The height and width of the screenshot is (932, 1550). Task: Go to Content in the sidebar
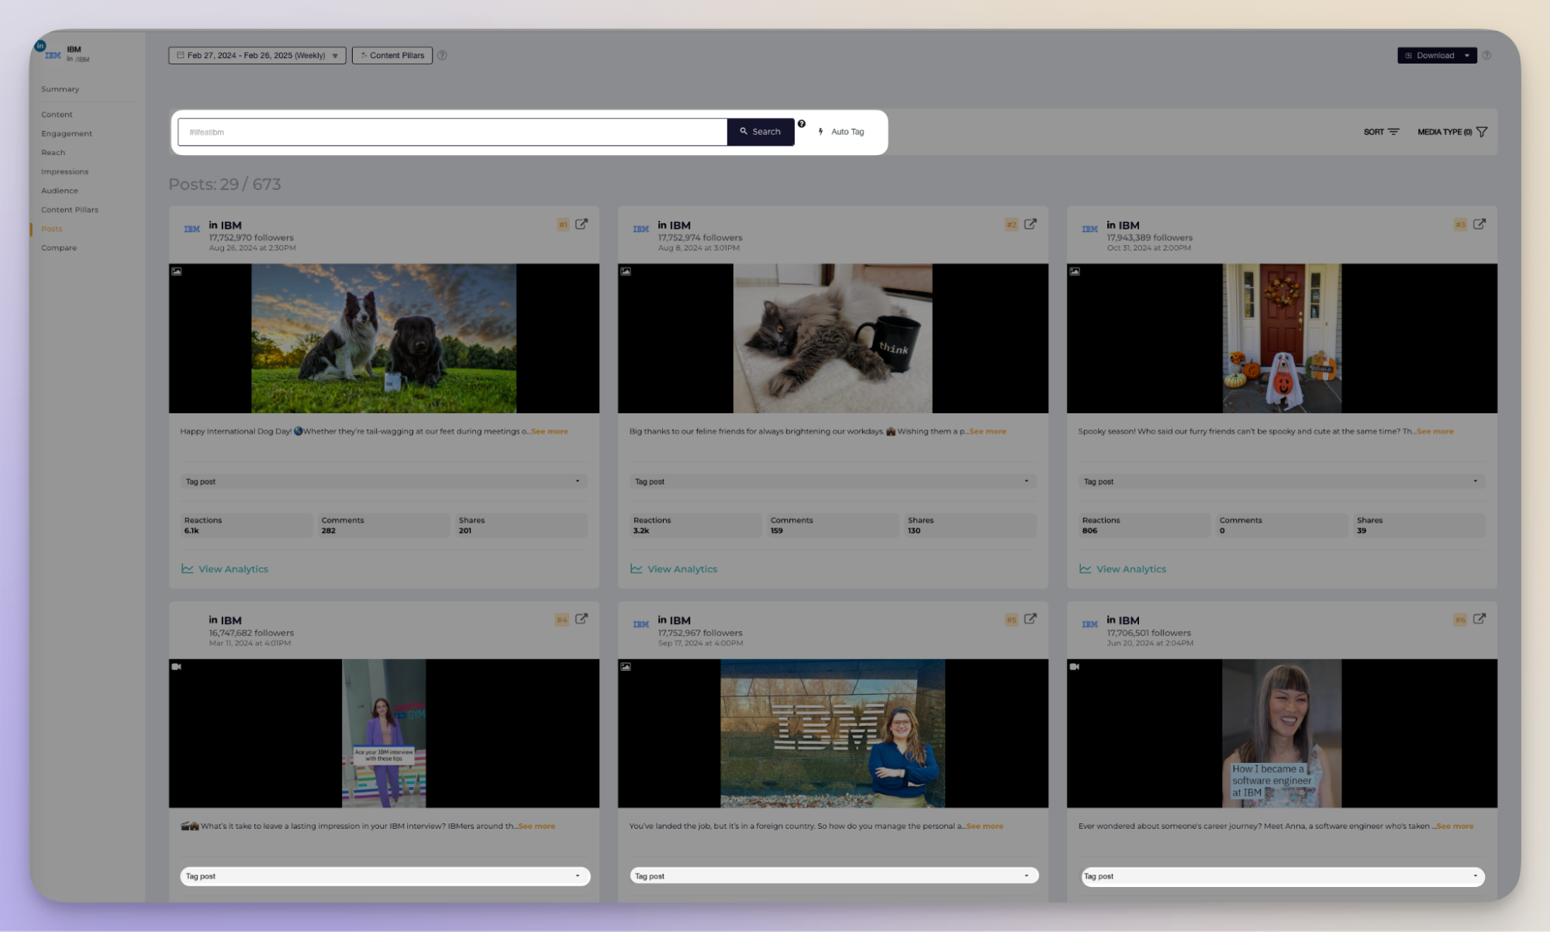57,115
